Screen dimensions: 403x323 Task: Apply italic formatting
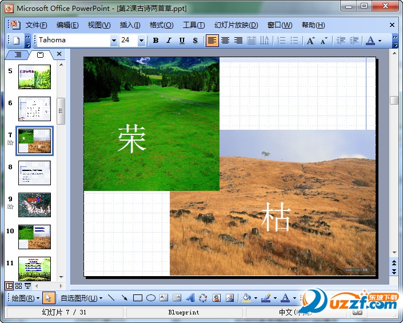click(169, 41)
